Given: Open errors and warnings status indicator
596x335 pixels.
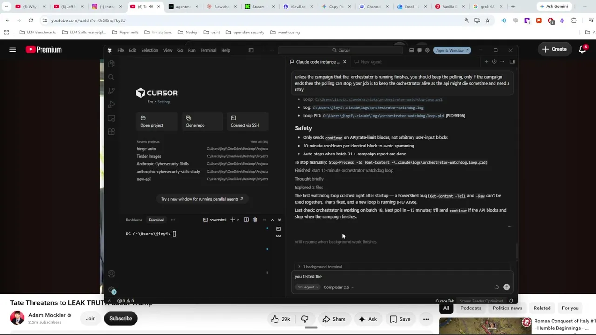Looking at the screenshot, I should click(126, 301).
